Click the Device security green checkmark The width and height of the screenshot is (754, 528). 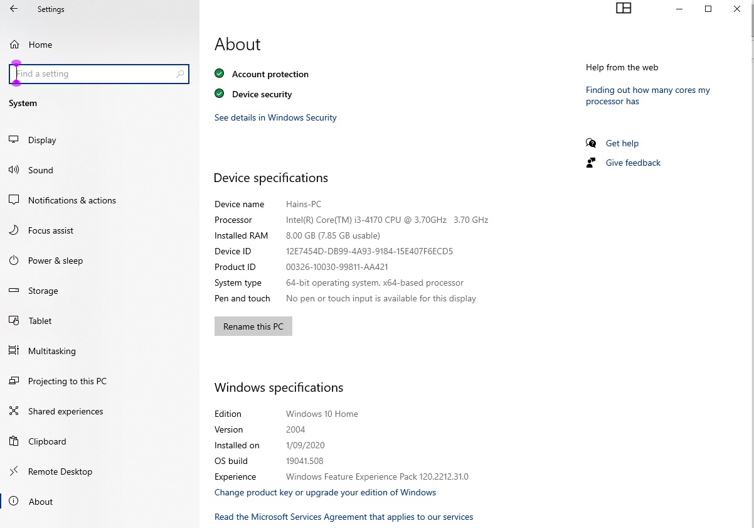click(x=219, y=94)
